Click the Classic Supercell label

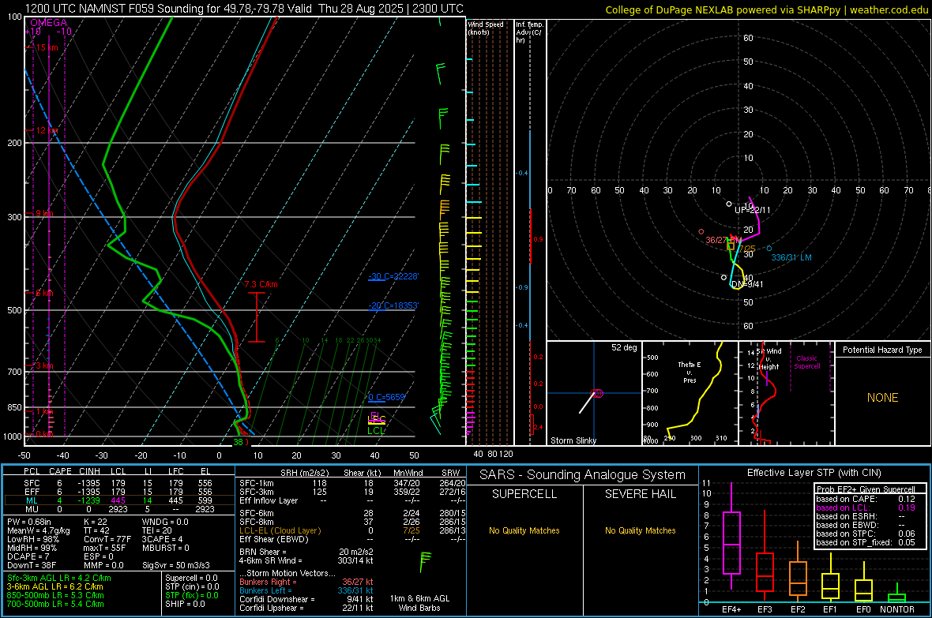[807, 362]
